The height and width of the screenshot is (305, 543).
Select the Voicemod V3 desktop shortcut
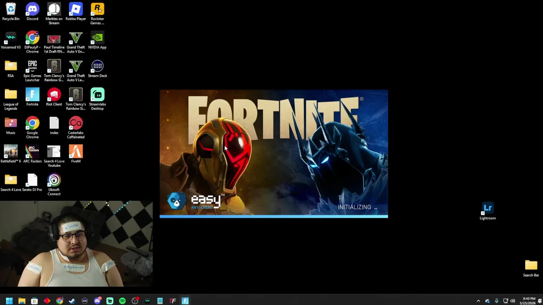click(x=11, y=40)
